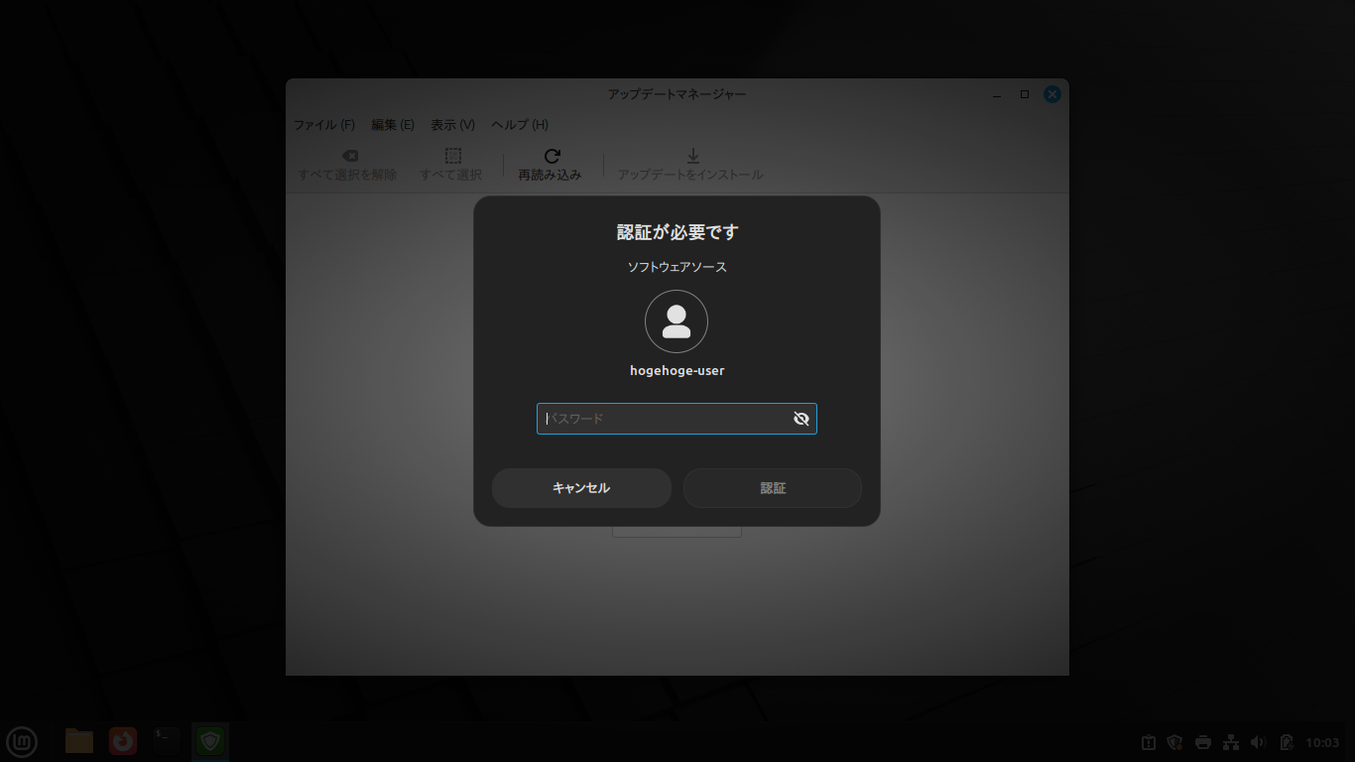Close the Update Manager window
Screen dimensions: 1355x762
1052,94
